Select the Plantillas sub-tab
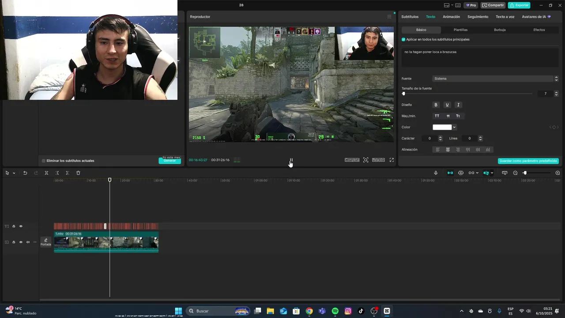The image size is (565, 318). coord(460,30)
